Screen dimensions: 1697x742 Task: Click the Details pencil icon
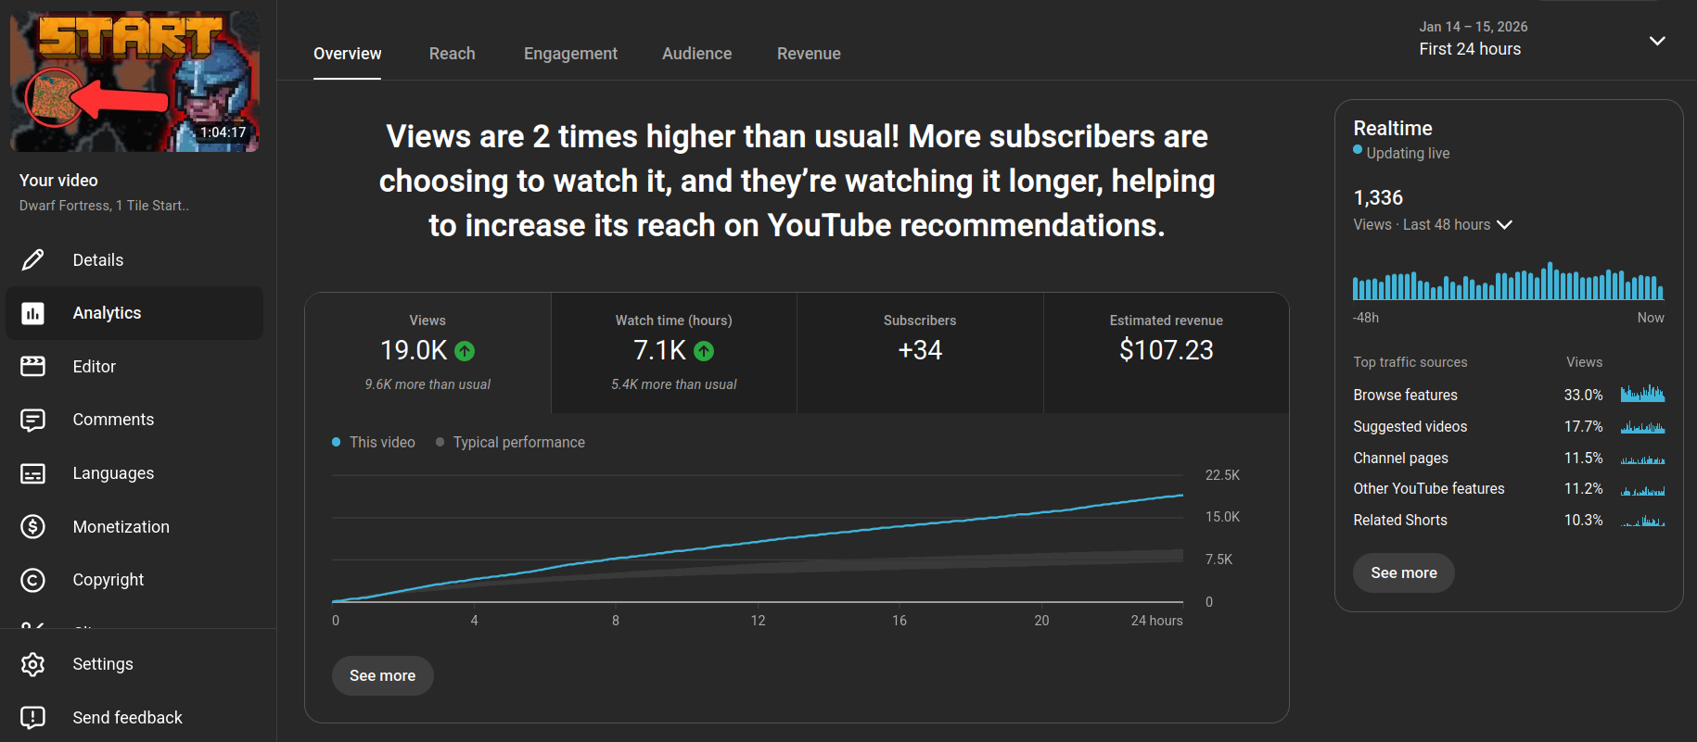click(32, 260)
